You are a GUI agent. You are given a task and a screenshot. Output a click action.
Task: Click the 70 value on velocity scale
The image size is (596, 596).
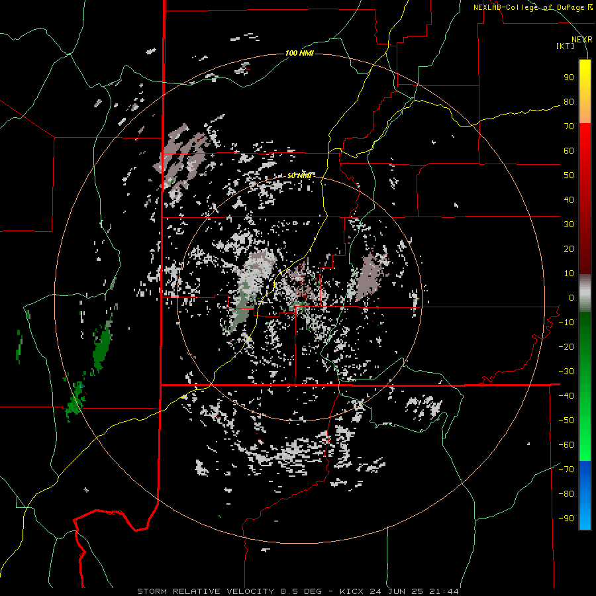pyautogui.click(x=569, y=126)
